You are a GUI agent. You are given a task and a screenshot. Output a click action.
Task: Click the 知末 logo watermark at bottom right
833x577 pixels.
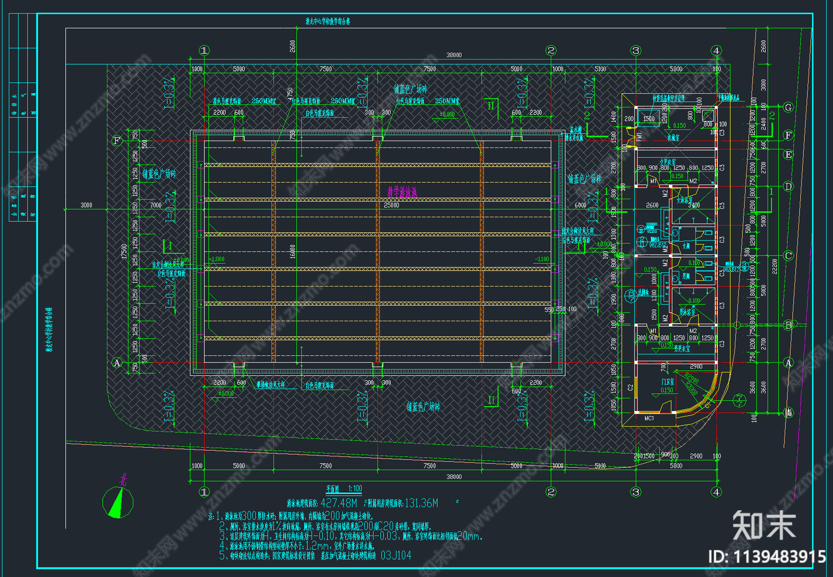tap(764, 525)
